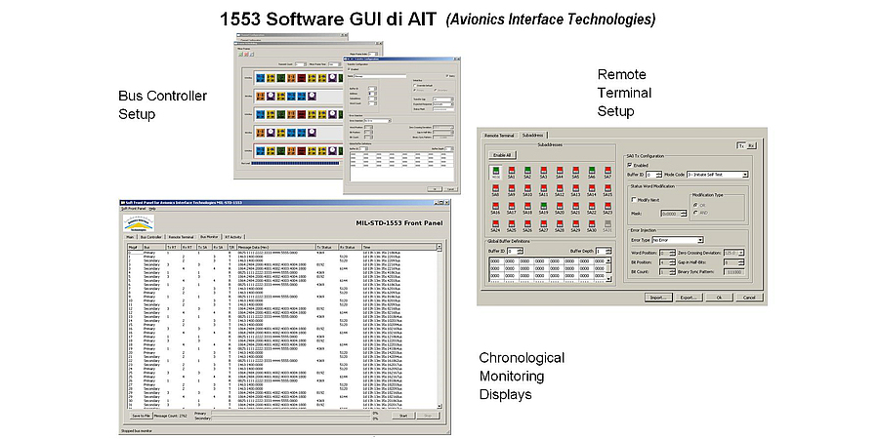879x439 pixels.
Task: Open Error Injection dropdown in Transfer Configuration dialog
Action: 378,120
